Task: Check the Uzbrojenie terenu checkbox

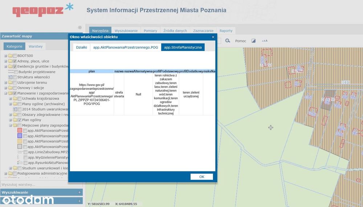Action: [15, 83]
